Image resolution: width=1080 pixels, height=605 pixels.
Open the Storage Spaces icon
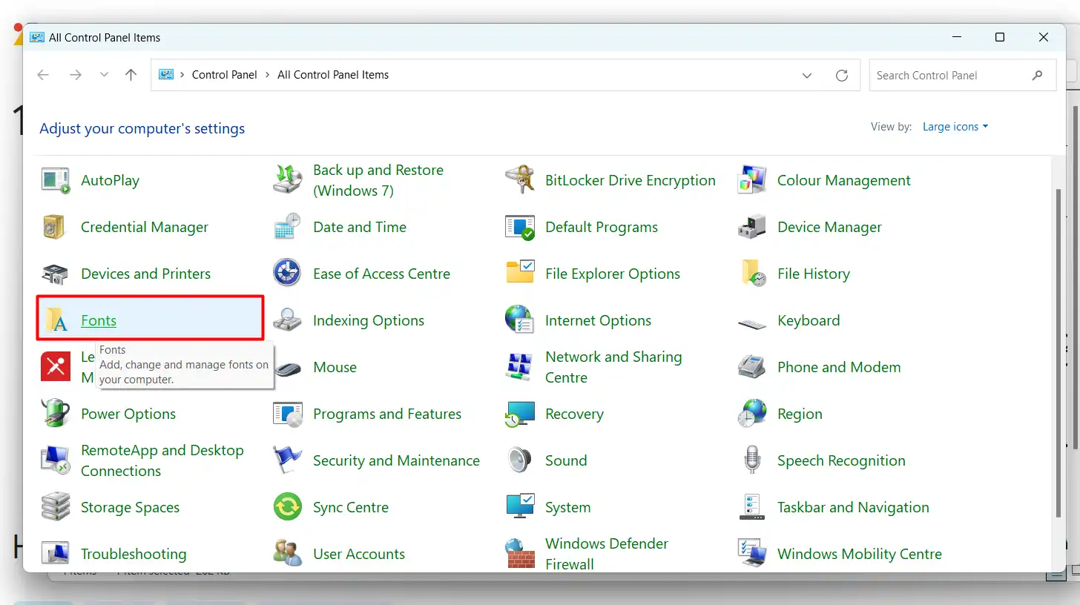(56, 507)
